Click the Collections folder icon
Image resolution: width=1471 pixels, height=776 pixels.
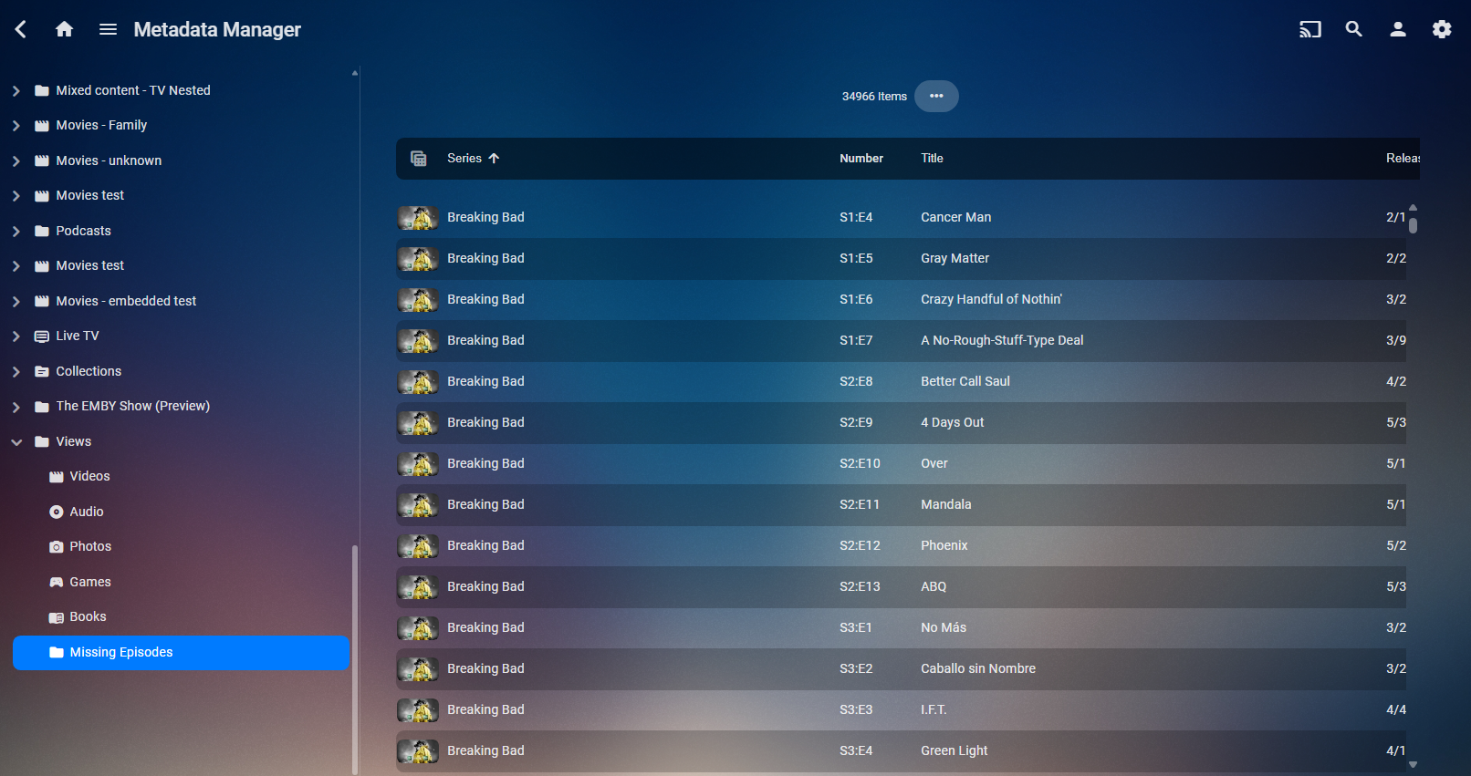pyautogui.click(x=42, y=371)
